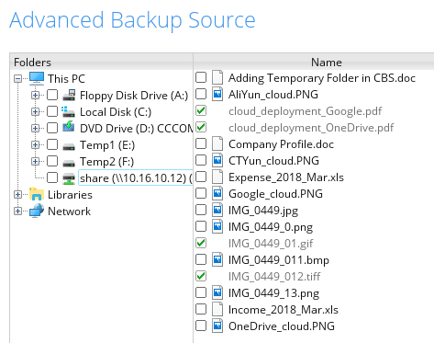
Task: Collapse the This PC tree node
Action: (17, 79)
